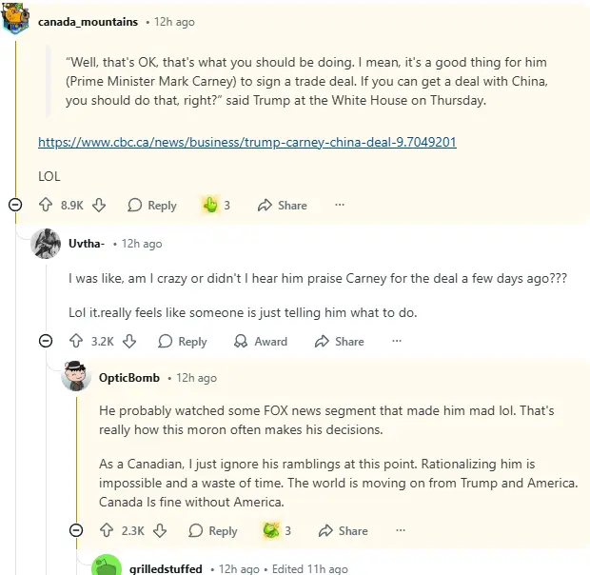This screenshot has width=590, height=575.
Task: Upvote Uvtha-'s comment
Action: point(76,341)
